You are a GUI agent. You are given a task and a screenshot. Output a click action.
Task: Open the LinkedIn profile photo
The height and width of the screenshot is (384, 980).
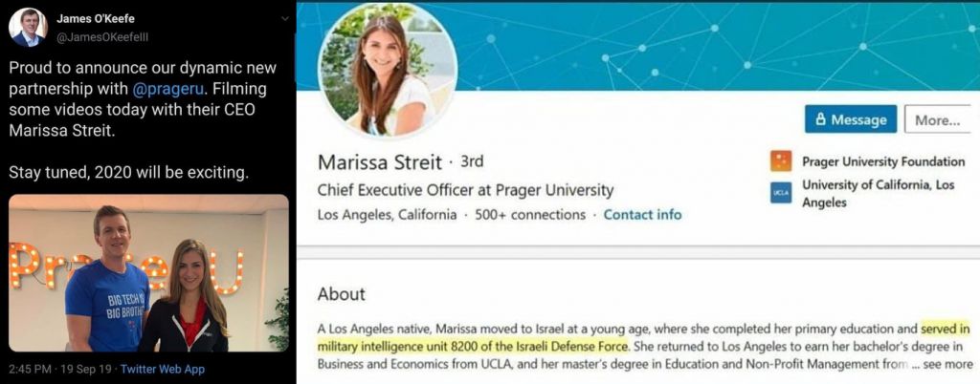tap(387, 70)
